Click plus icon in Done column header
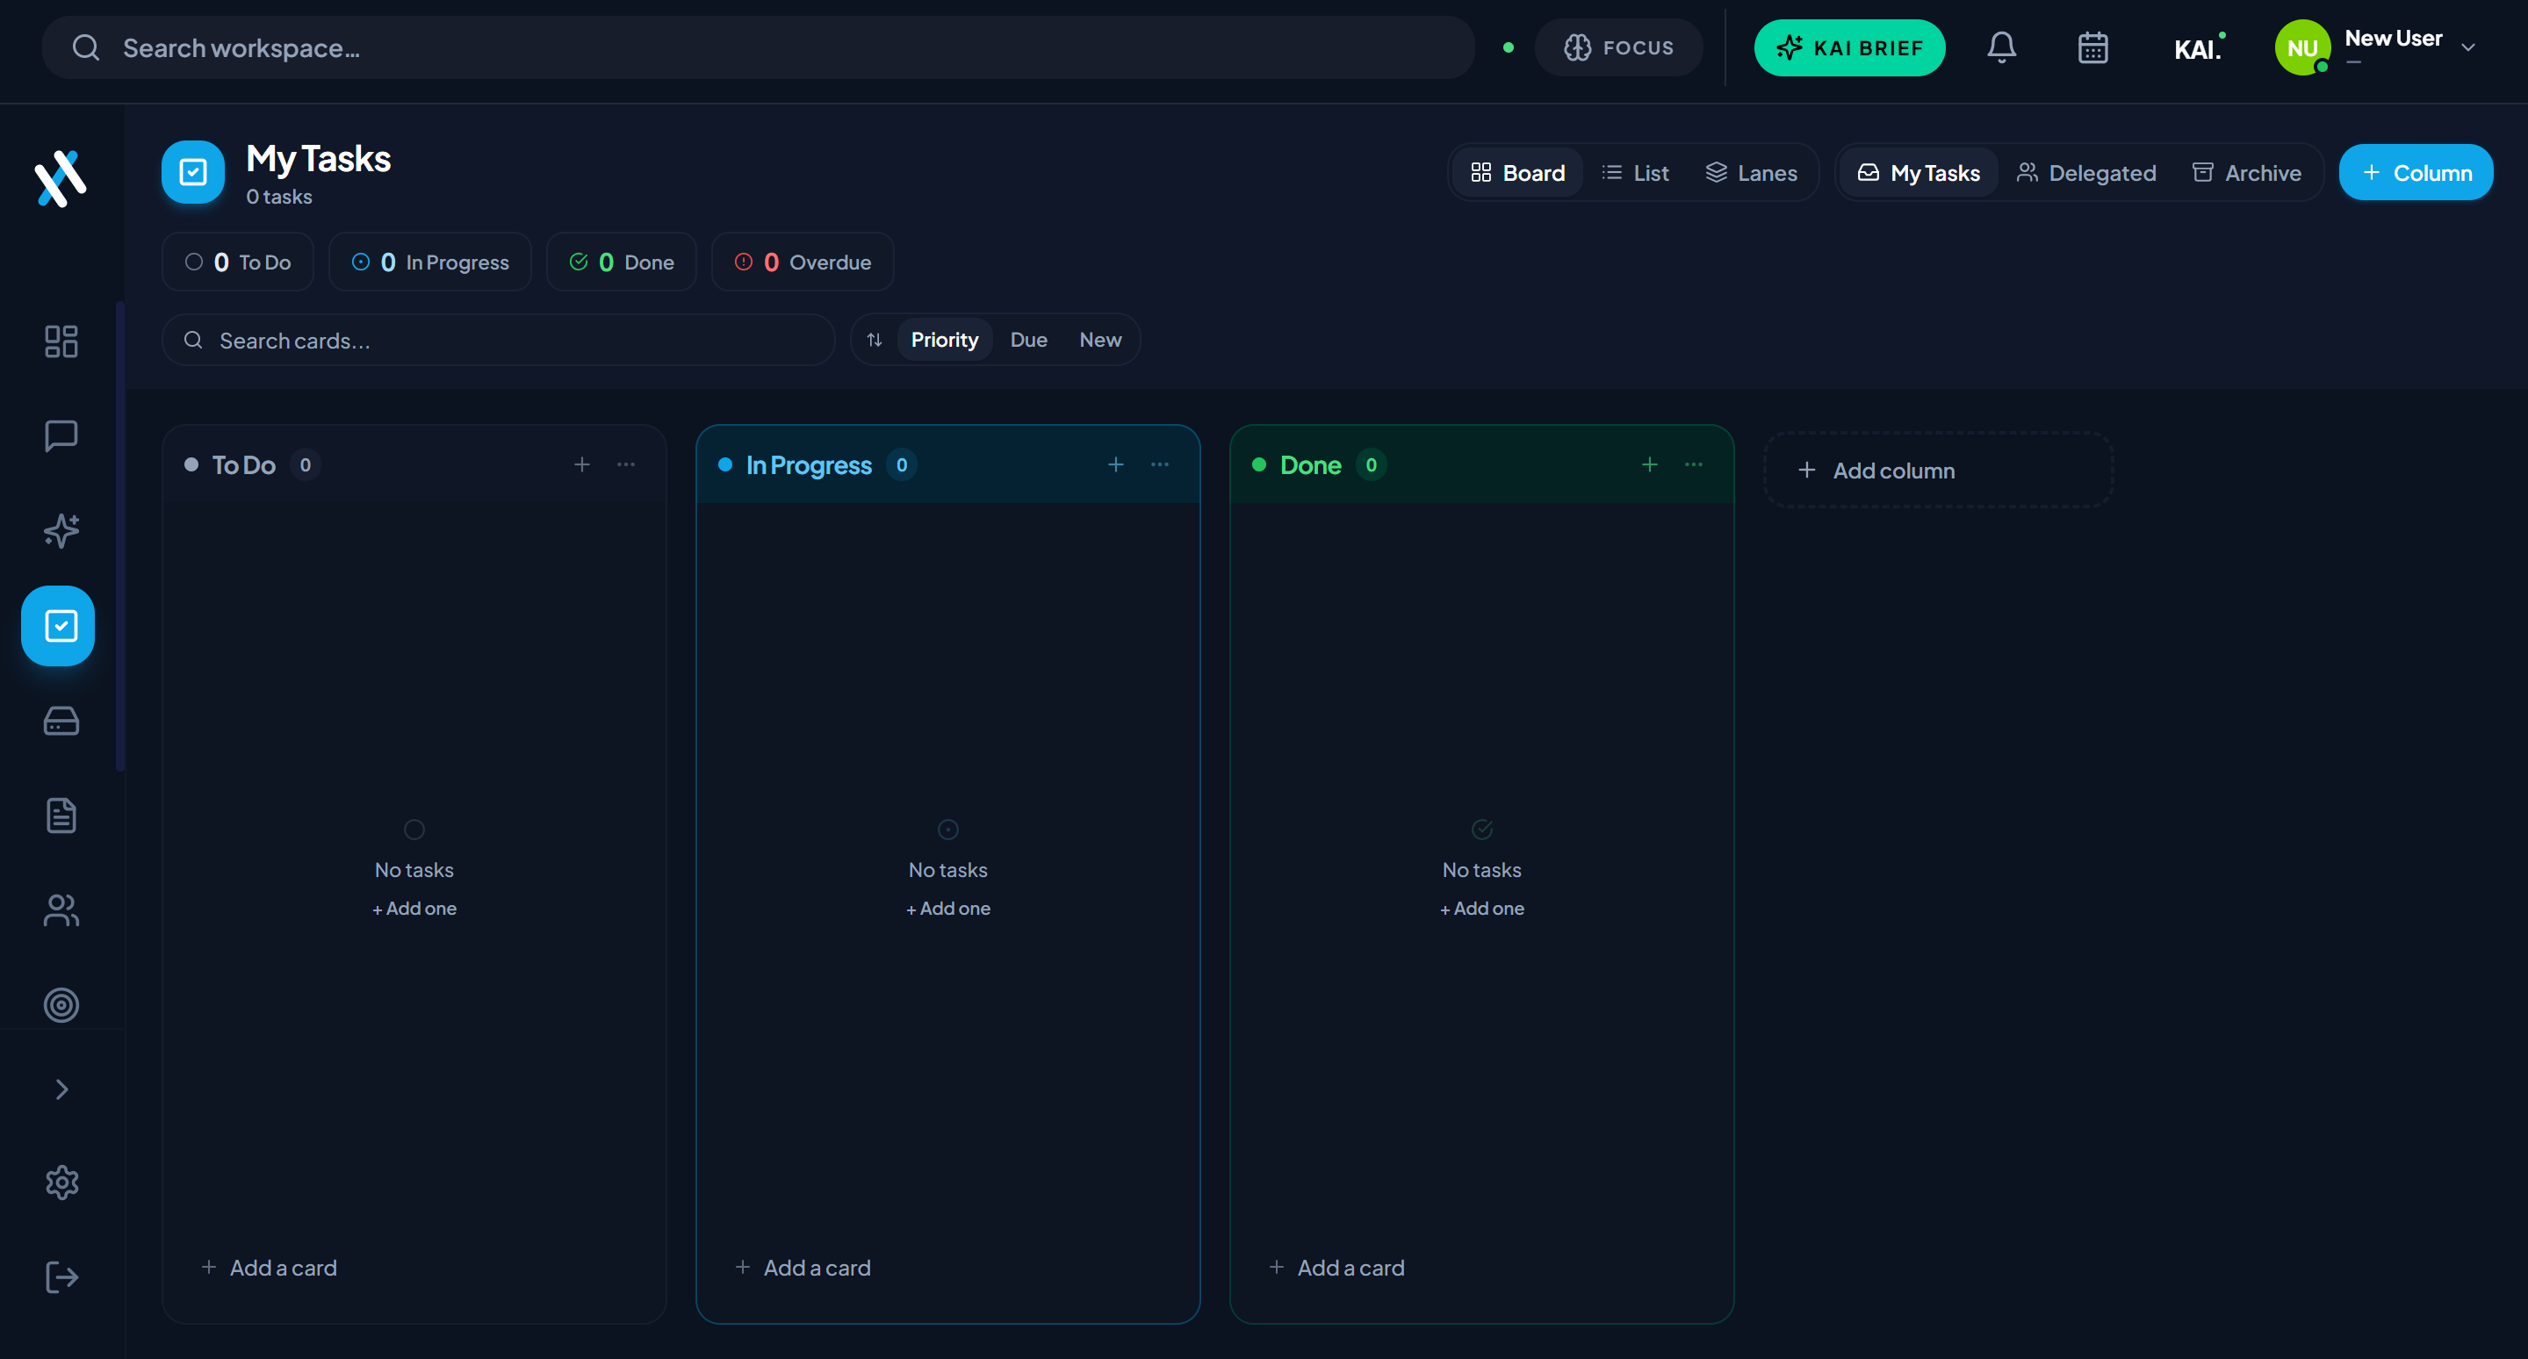Viewport: 2528px width, 1359px height. [x=1650, y=464]
